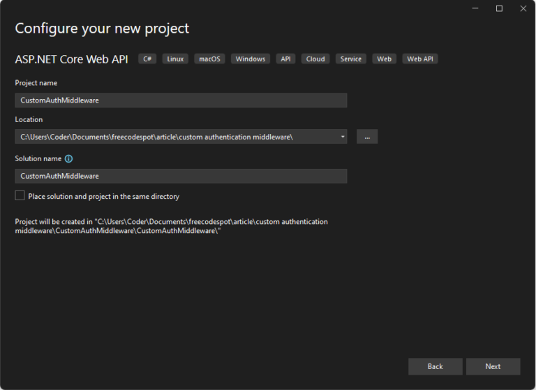The height and width of the screenshot is (390, 536).
Task: Click into the Solution name field
Action: pyautogui.click(x=181, y=176)
